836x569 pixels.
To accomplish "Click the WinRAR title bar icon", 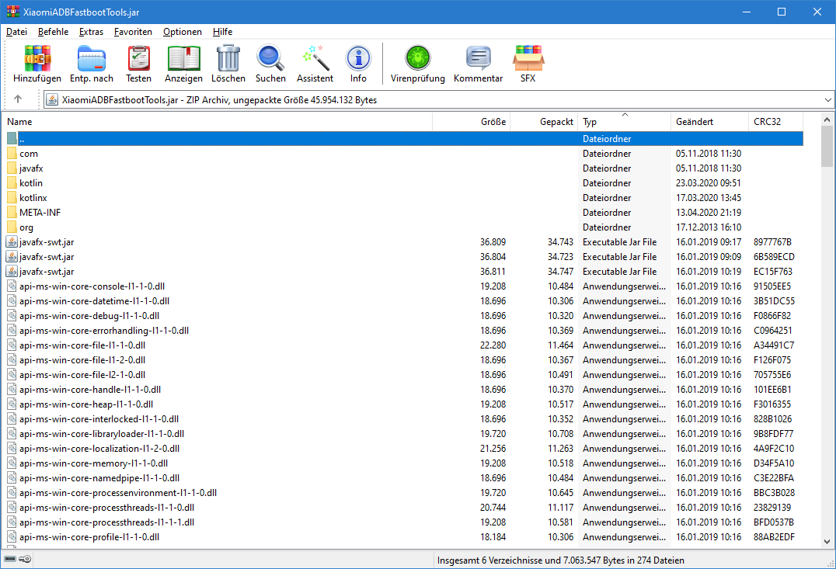I will click(x=12, y=12).
